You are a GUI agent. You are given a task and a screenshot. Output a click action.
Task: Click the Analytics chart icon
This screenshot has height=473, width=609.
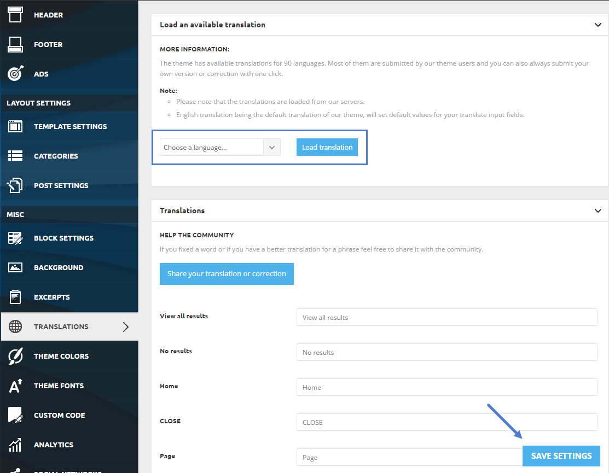tap(15, 445)
